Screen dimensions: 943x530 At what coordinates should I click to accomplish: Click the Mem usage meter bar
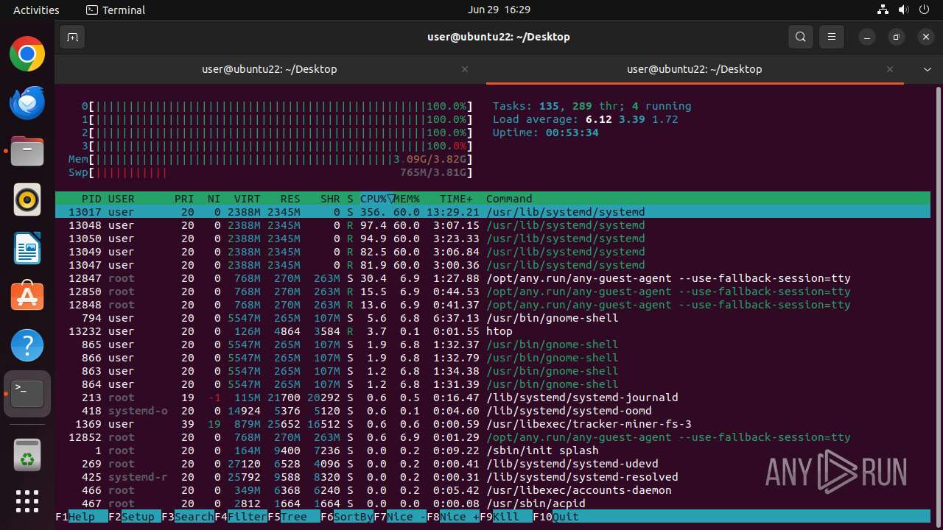(270, 159)
